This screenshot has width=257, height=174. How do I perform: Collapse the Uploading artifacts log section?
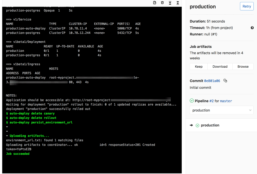(x=7, y=136)
